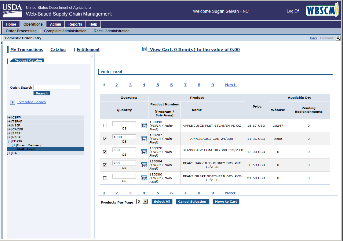Uncheck the Applesauce product checkbox
This screenshot has height=241, width=343.
click(105, 139)
